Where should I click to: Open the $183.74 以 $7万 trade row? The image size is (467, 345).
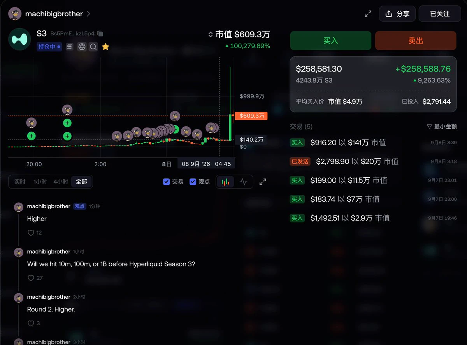[373, 199]
